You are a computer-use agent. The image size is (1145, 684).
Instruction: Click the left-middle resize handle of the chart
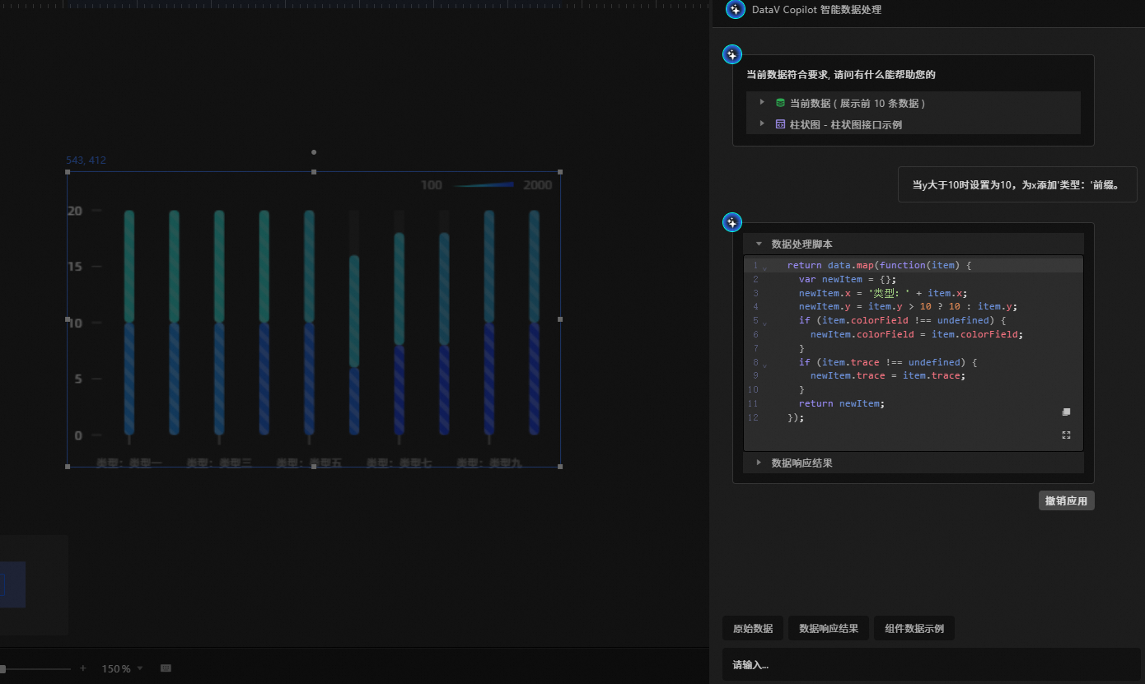(x=68, y=319)
